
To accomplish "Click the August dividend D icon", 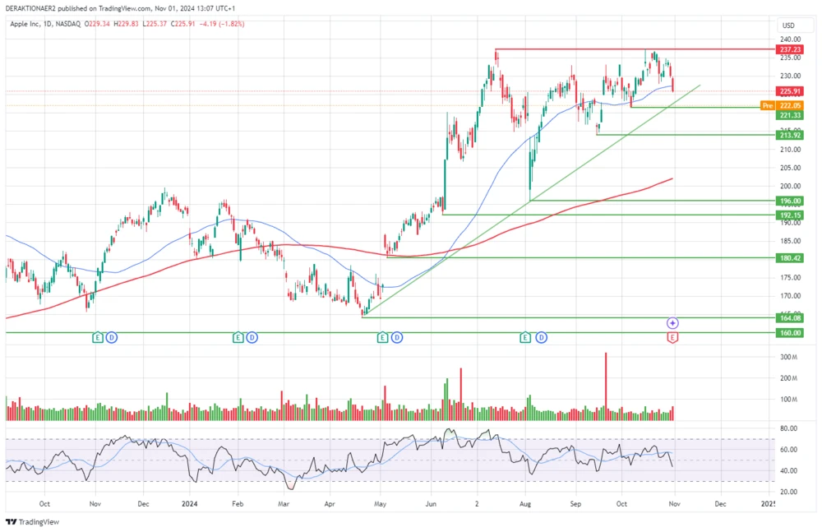I will tap(540, 337).
